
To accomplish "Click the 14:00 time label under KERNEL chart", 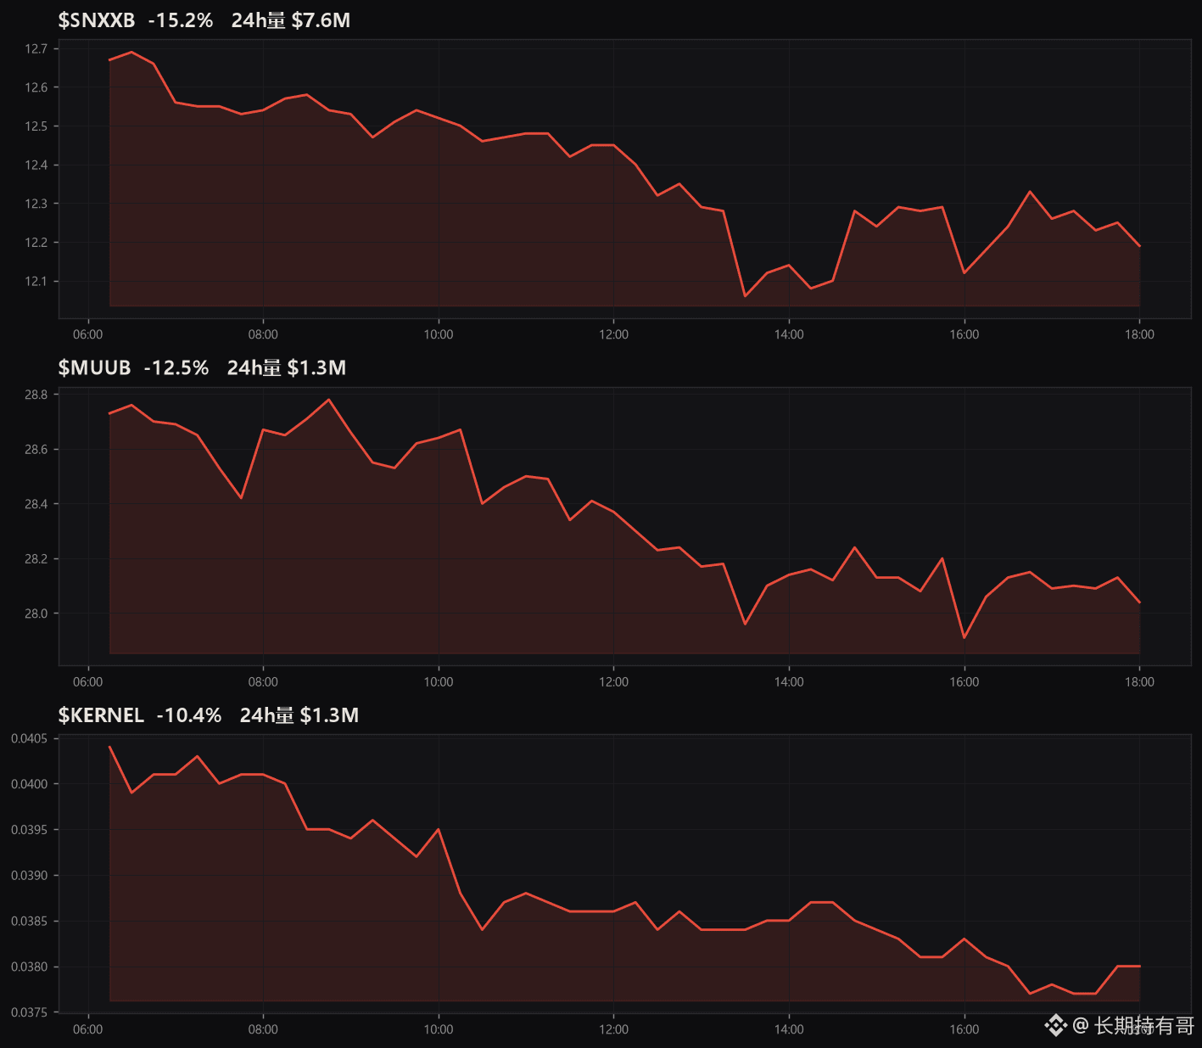I will click(x=789, y=1029).
